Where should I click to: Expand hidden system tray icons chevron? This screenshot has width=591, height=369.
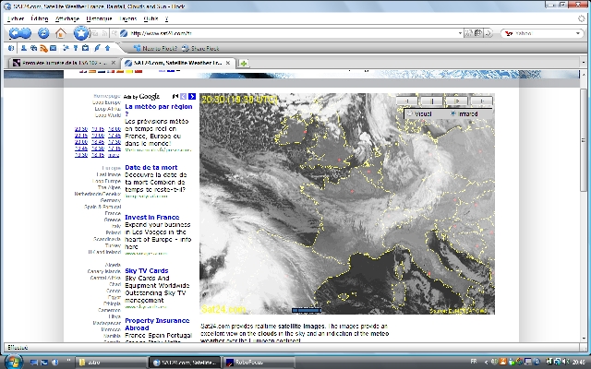[487, 363]
